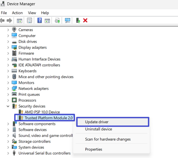Image resolution: width=178 pixels, height=158 pixels.
Task: Click the Computer monitor icon
Action: [x=14, y=36]
